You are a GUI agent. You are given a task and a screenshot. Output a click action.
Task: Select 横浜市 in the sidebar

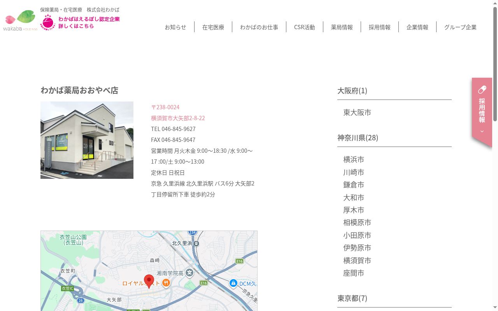(x=354, y=160)
